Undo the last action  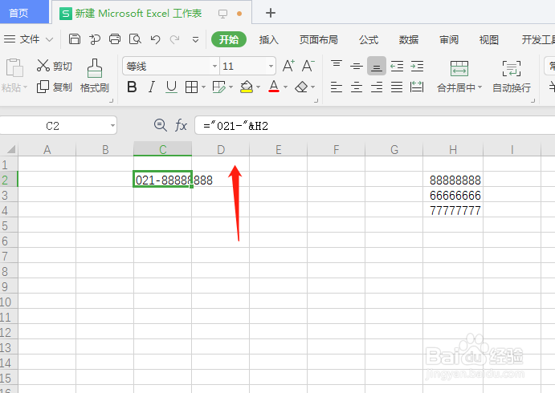tap(155, 39)
